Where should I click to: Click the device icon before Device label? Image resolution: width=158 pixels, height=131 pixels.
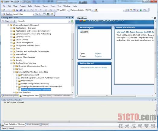4,14
